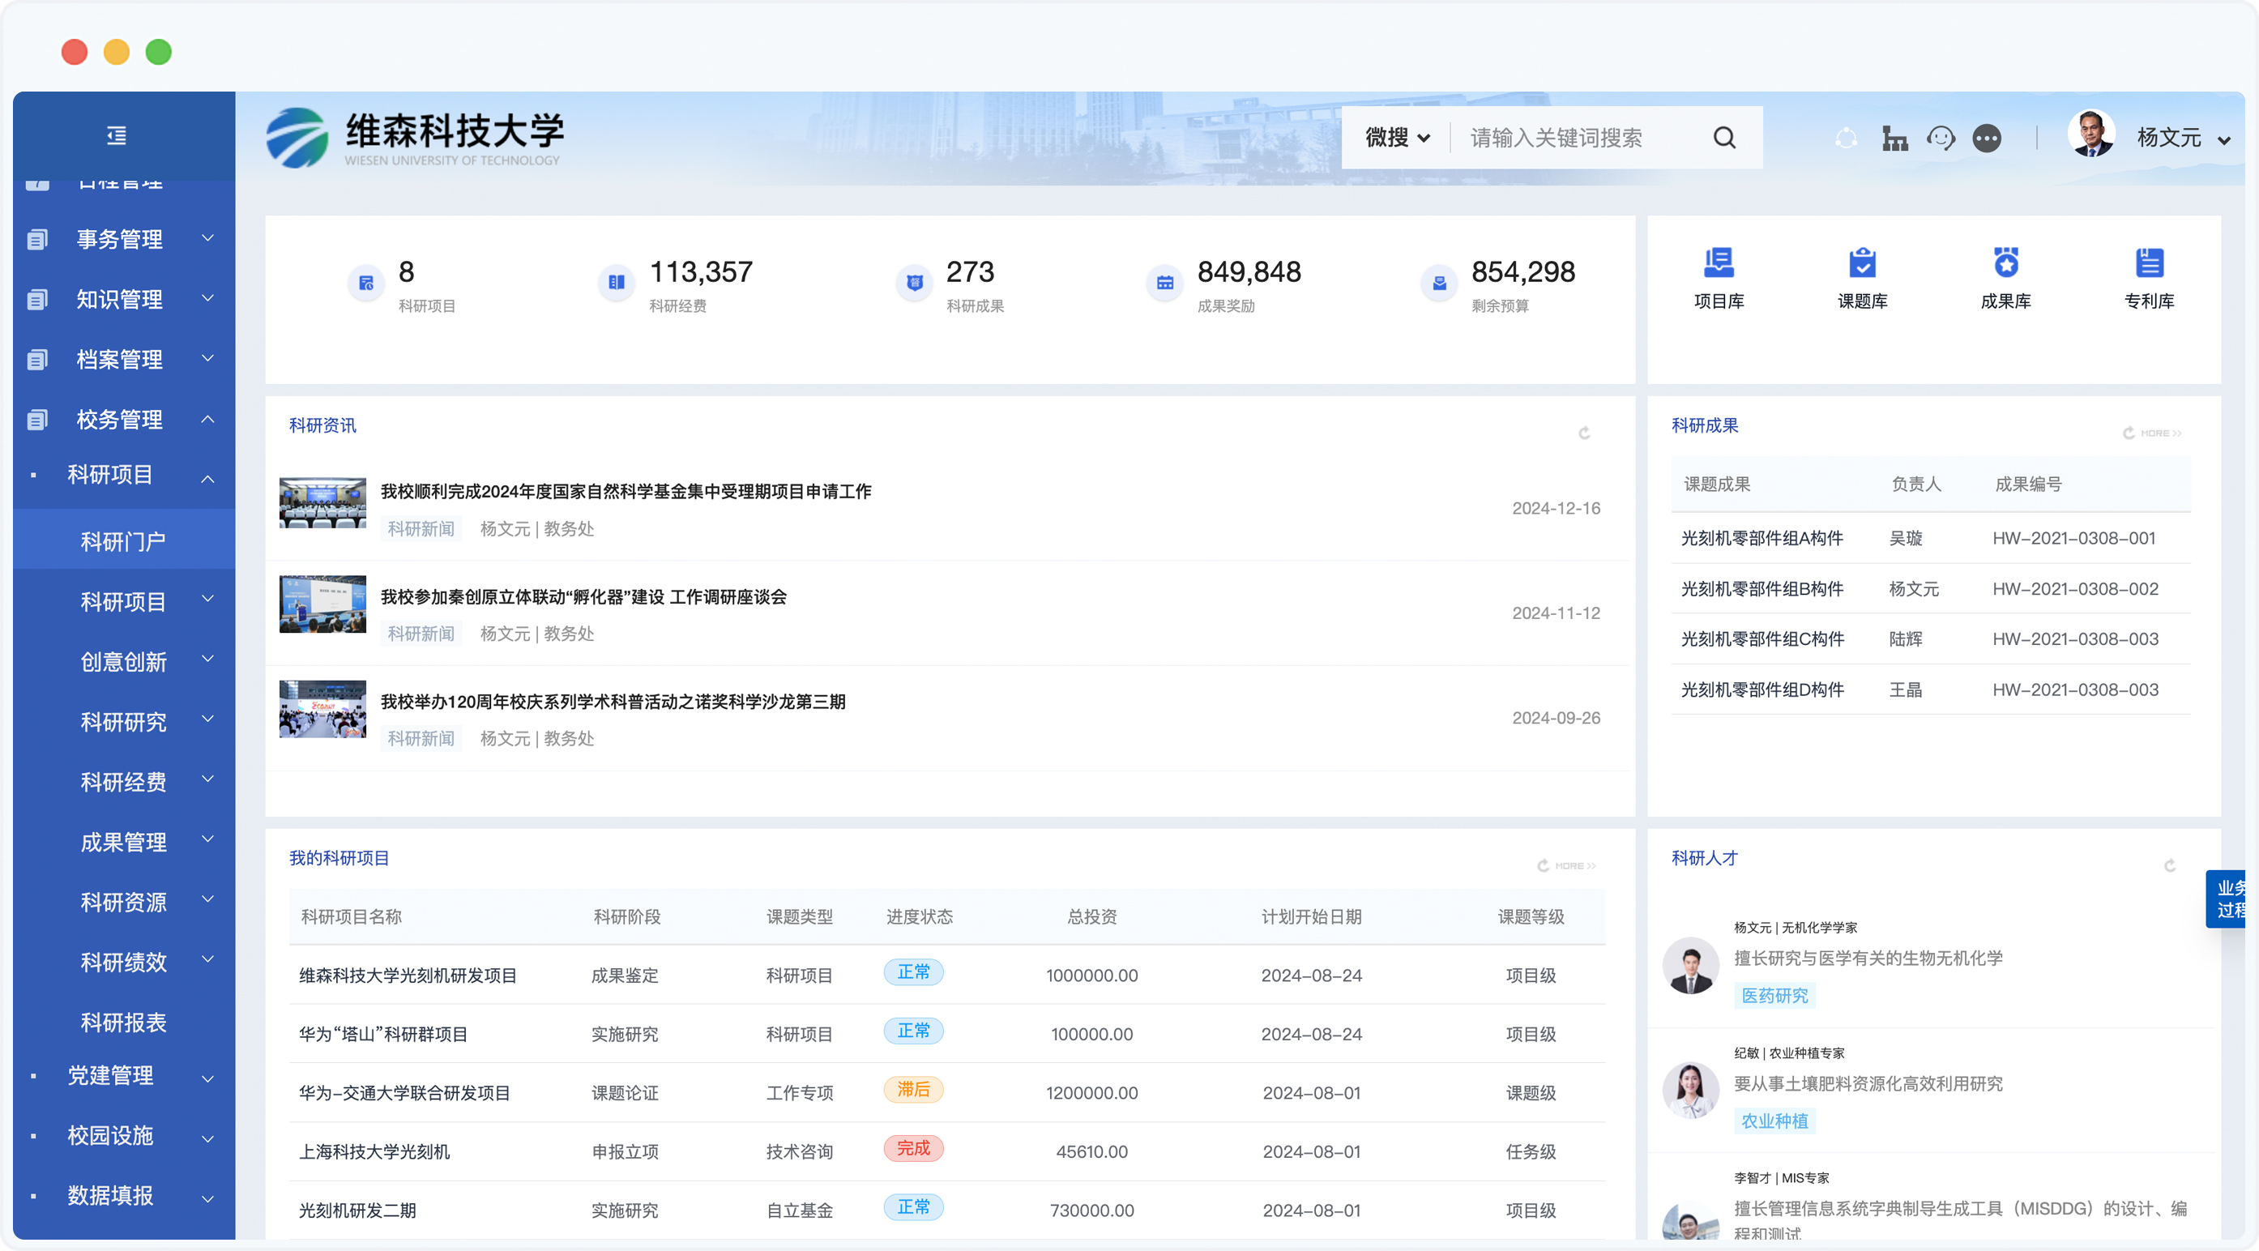The width and height of the screenshot is (2259, 1251).
Task: Select project row 华为"塔山"科研群项目
Action: pyautogui.click(x=947, y=1034)
